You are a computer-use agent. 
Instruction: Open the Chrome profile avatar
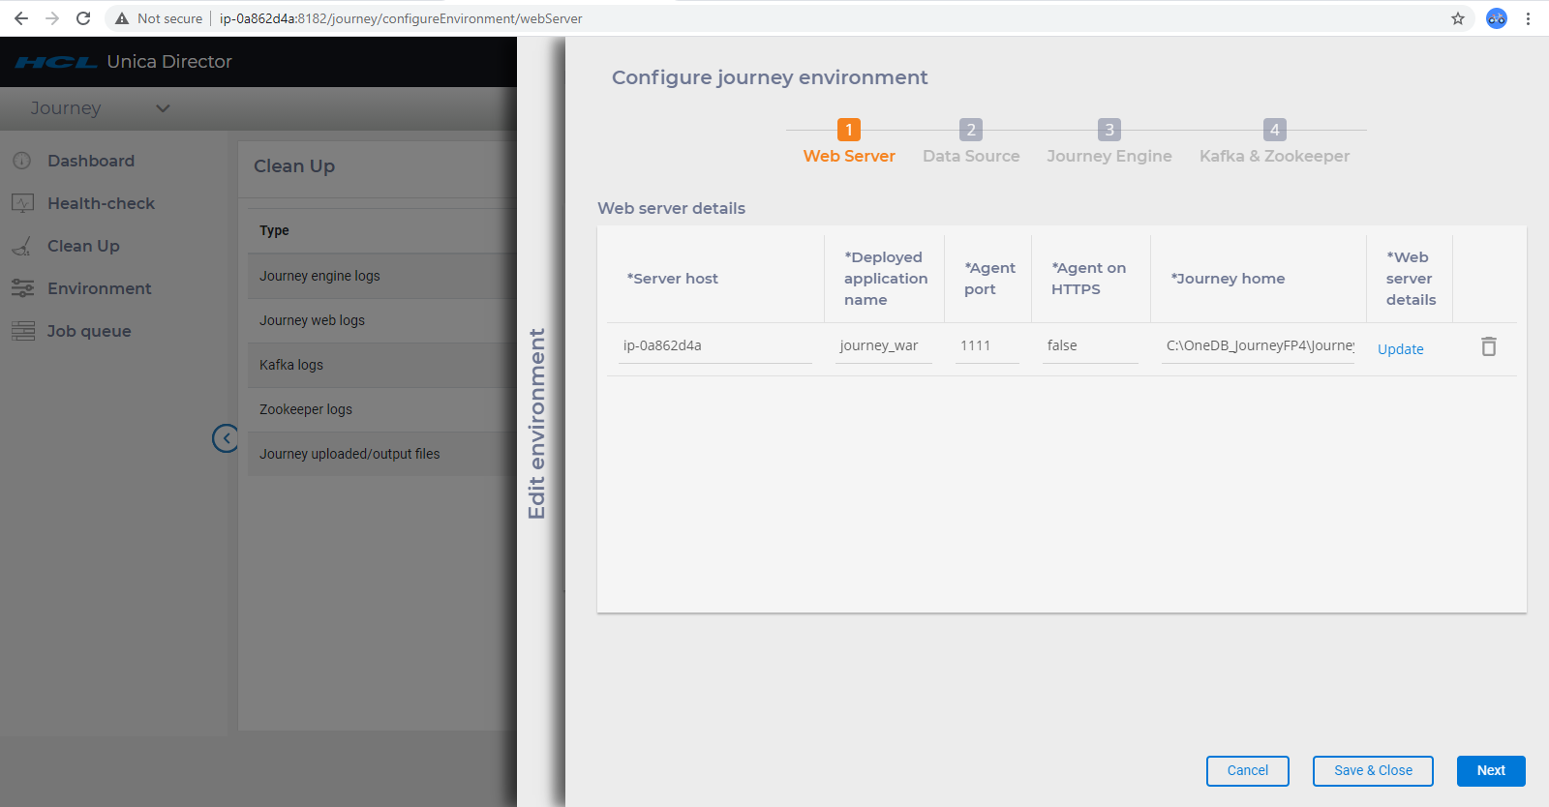(x=1497, y=18)
